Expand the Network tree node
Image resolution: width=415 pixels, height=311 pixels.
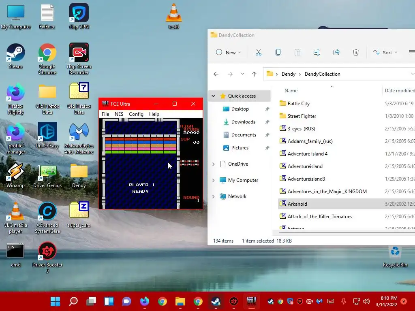(x=213, y=196)
